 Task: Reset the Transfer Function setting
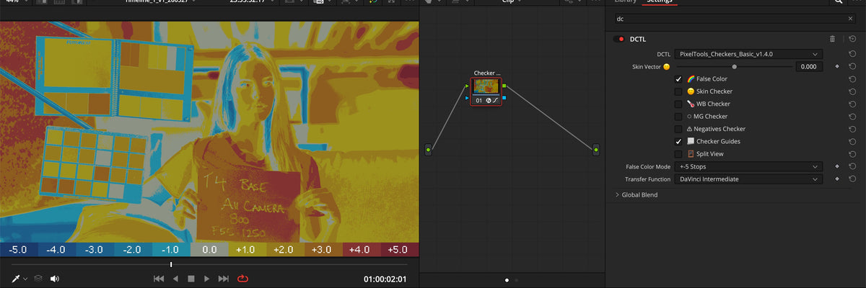pos(852,179)
